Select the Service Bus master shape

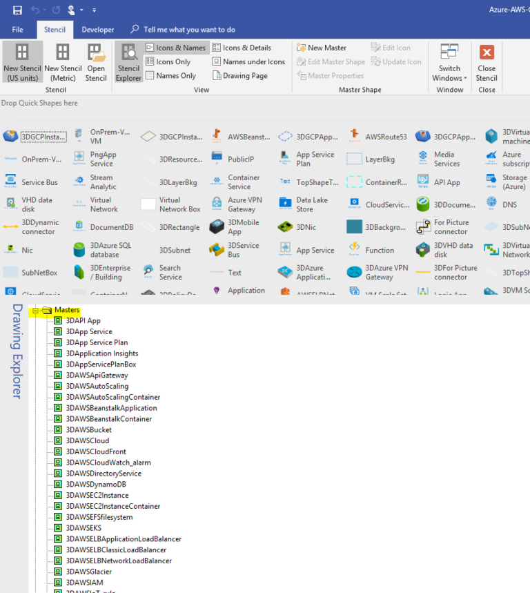(31, 182)
